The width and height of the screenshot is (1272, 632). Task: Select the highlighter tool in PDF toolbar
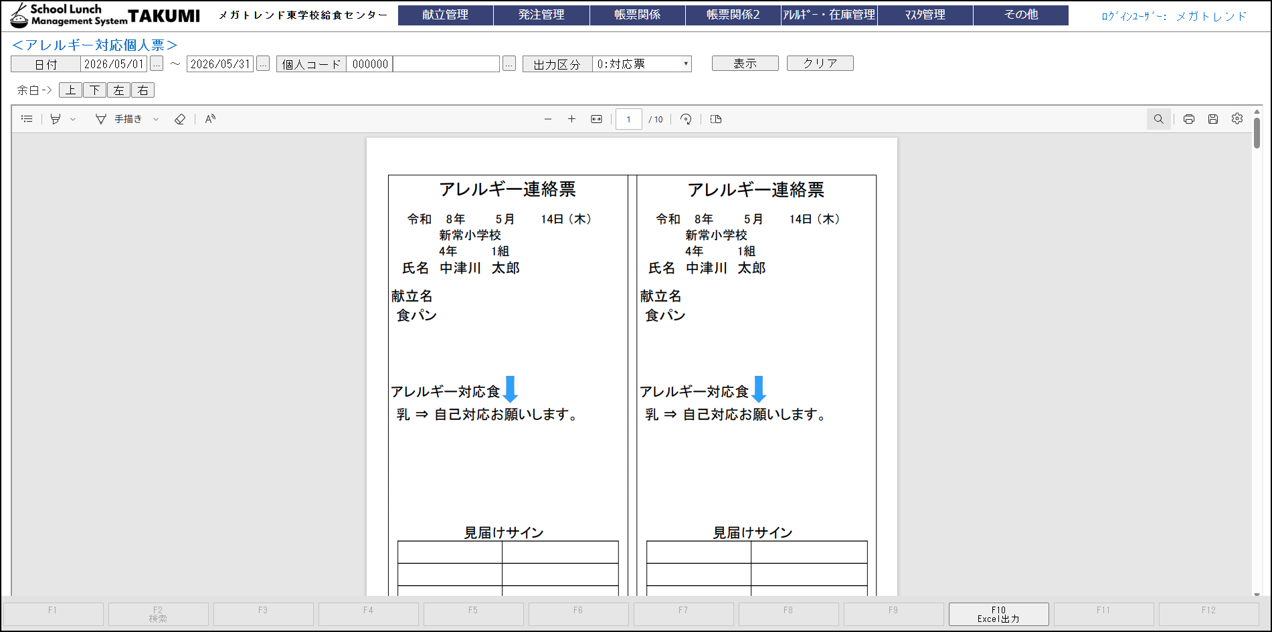point(56,119)
